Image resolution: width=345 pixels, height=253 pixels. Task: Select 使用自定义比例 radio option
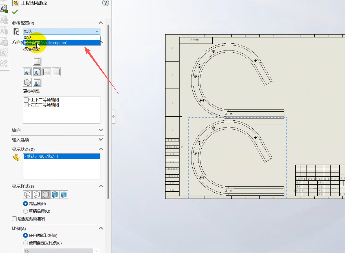tap(25, 243)
